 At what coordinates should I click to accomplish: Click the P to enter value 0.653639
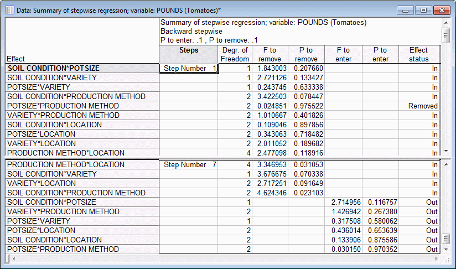tap(380, 230)
